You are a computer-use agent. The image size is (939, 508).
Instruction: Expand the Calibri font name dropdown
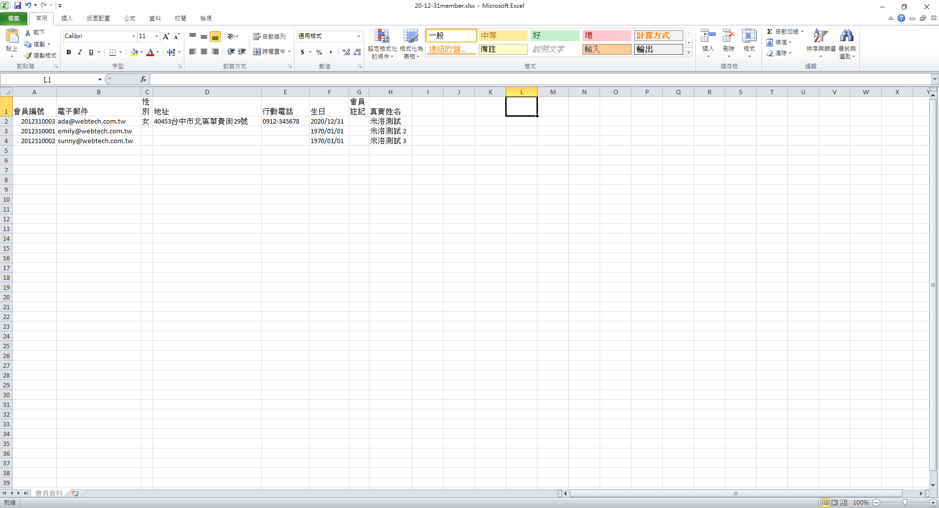pos(134,37)
